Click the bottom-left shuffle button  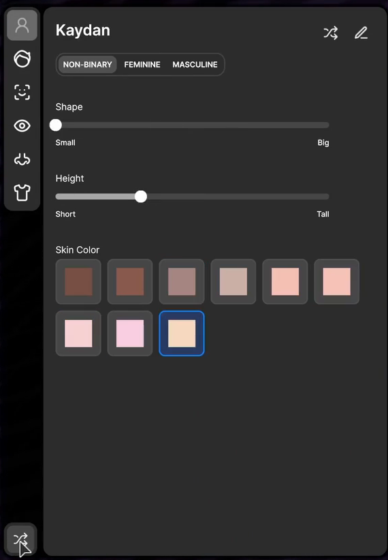[x=21, y=540]
